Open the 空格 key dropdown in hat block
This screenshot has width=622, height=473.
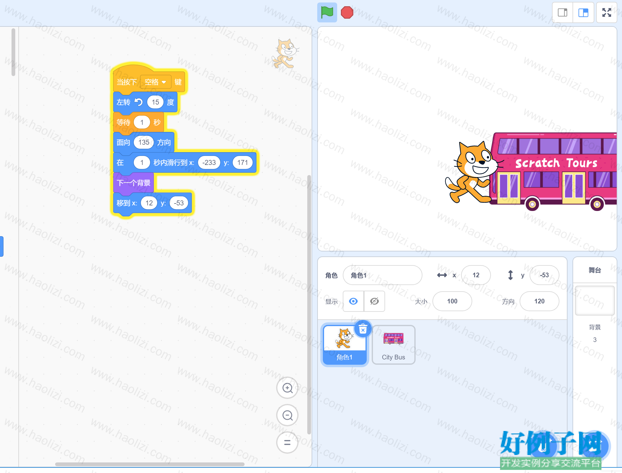155,82
